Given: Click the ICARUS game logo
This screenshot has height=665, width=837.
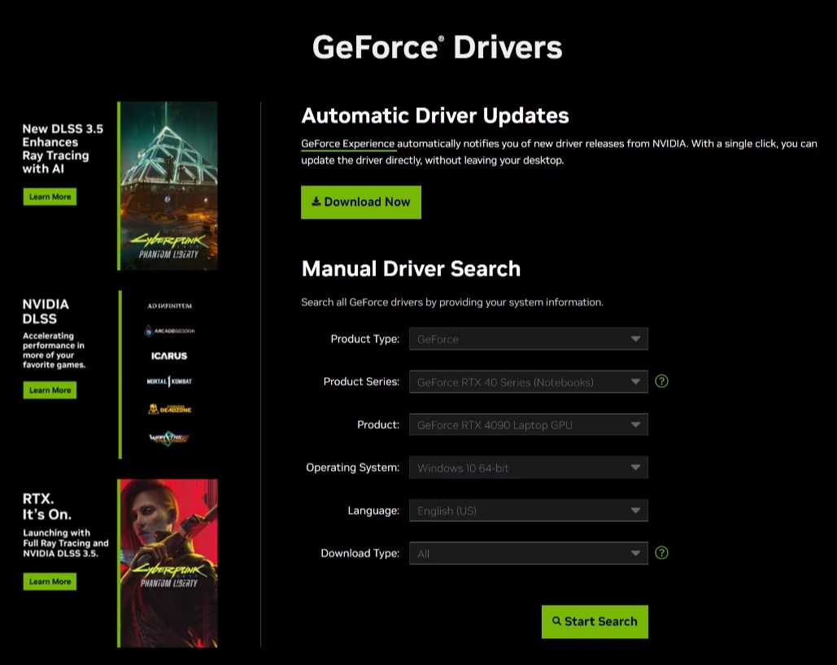Looking at the screenshot, I should coord(169,356).
